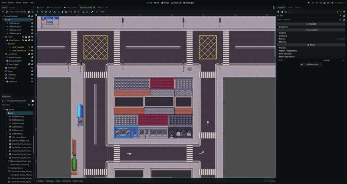
Task: Click the script icon on LevelTemplate row
Action: pos(29,16)
